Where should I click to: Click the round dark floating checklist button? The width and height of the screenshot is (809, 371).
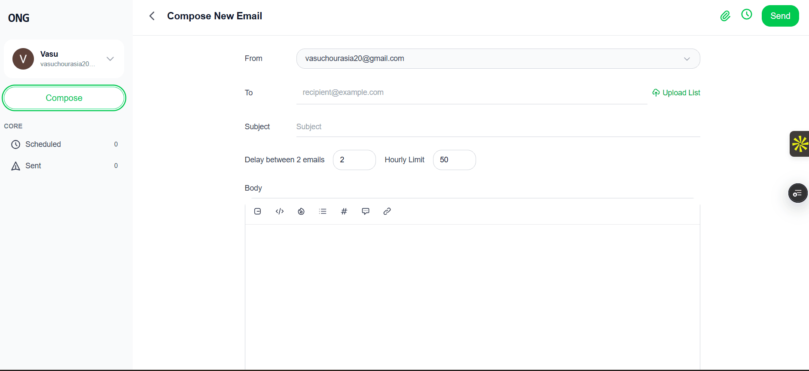(x=797, y=193)
